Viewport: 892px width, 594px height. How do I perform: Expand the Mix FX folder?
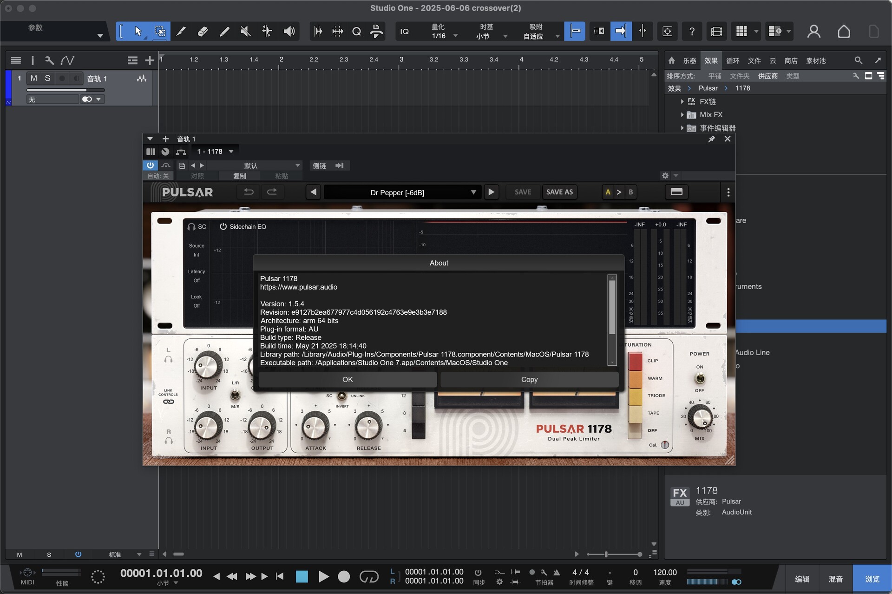(682, 114)
